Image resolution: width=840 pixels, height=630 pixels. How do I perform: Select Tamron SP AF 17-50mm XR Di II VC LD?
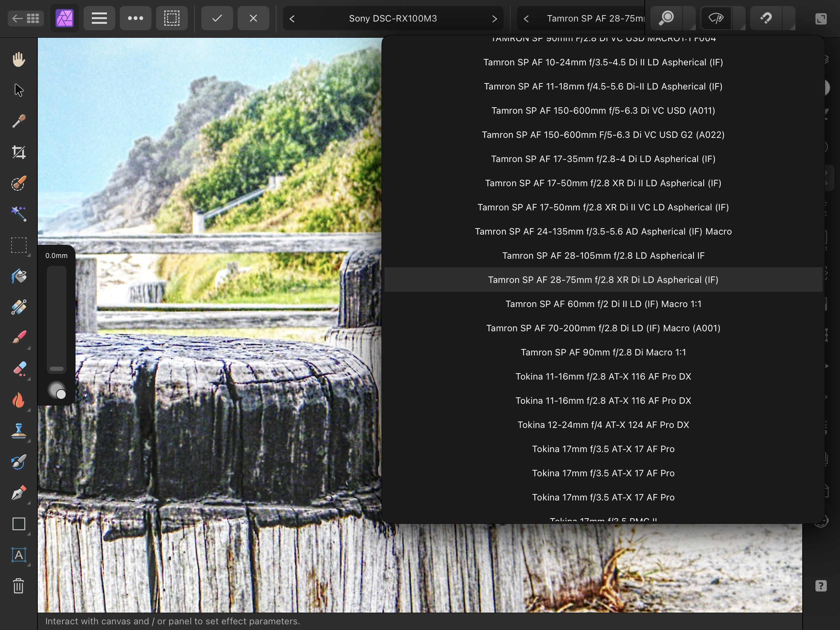(603, 207)
